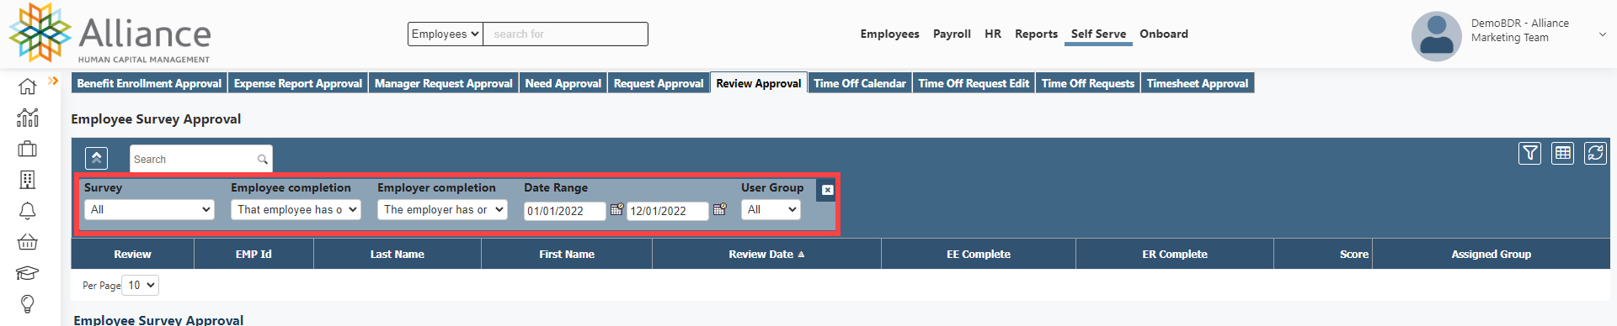Collapse the filter panel with up-chevron button
Screen dimensions: 1617x326
click(x=96, y=158)
